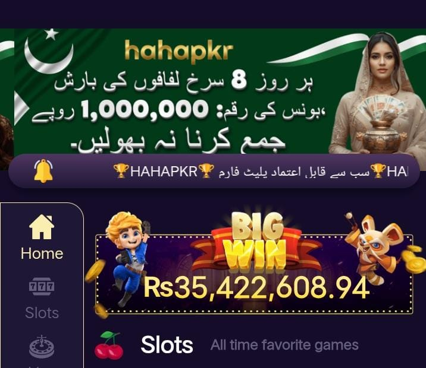Viewport: 426px width, 368px height.
Task: Open the Slots 777 machine icon
Action: (42, 287)
